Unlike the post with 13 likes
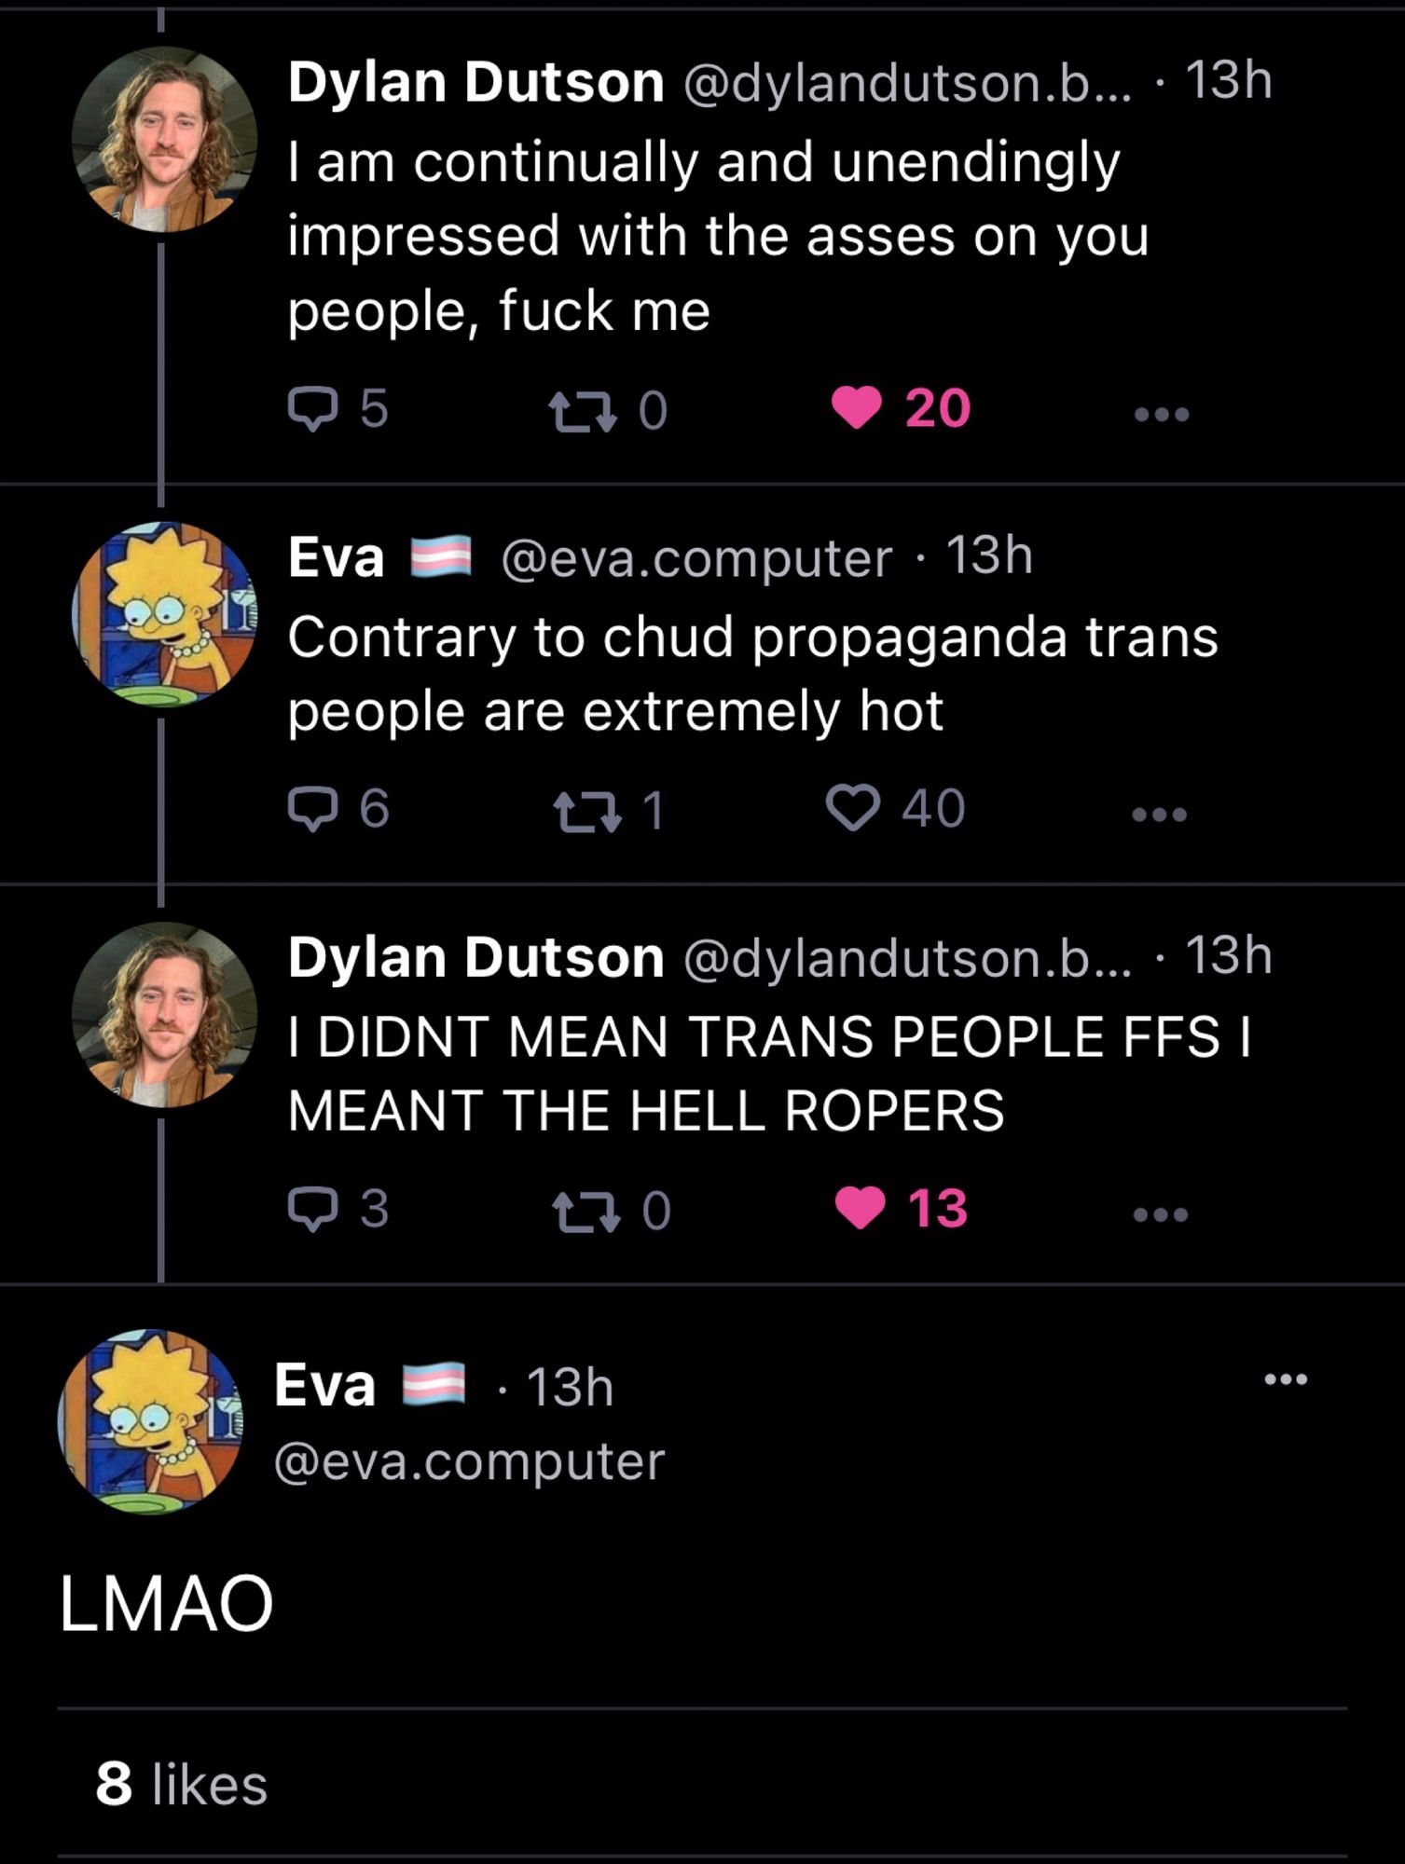Image resolution: width=1405 pixels, height=1864 pixels. 901,1209
